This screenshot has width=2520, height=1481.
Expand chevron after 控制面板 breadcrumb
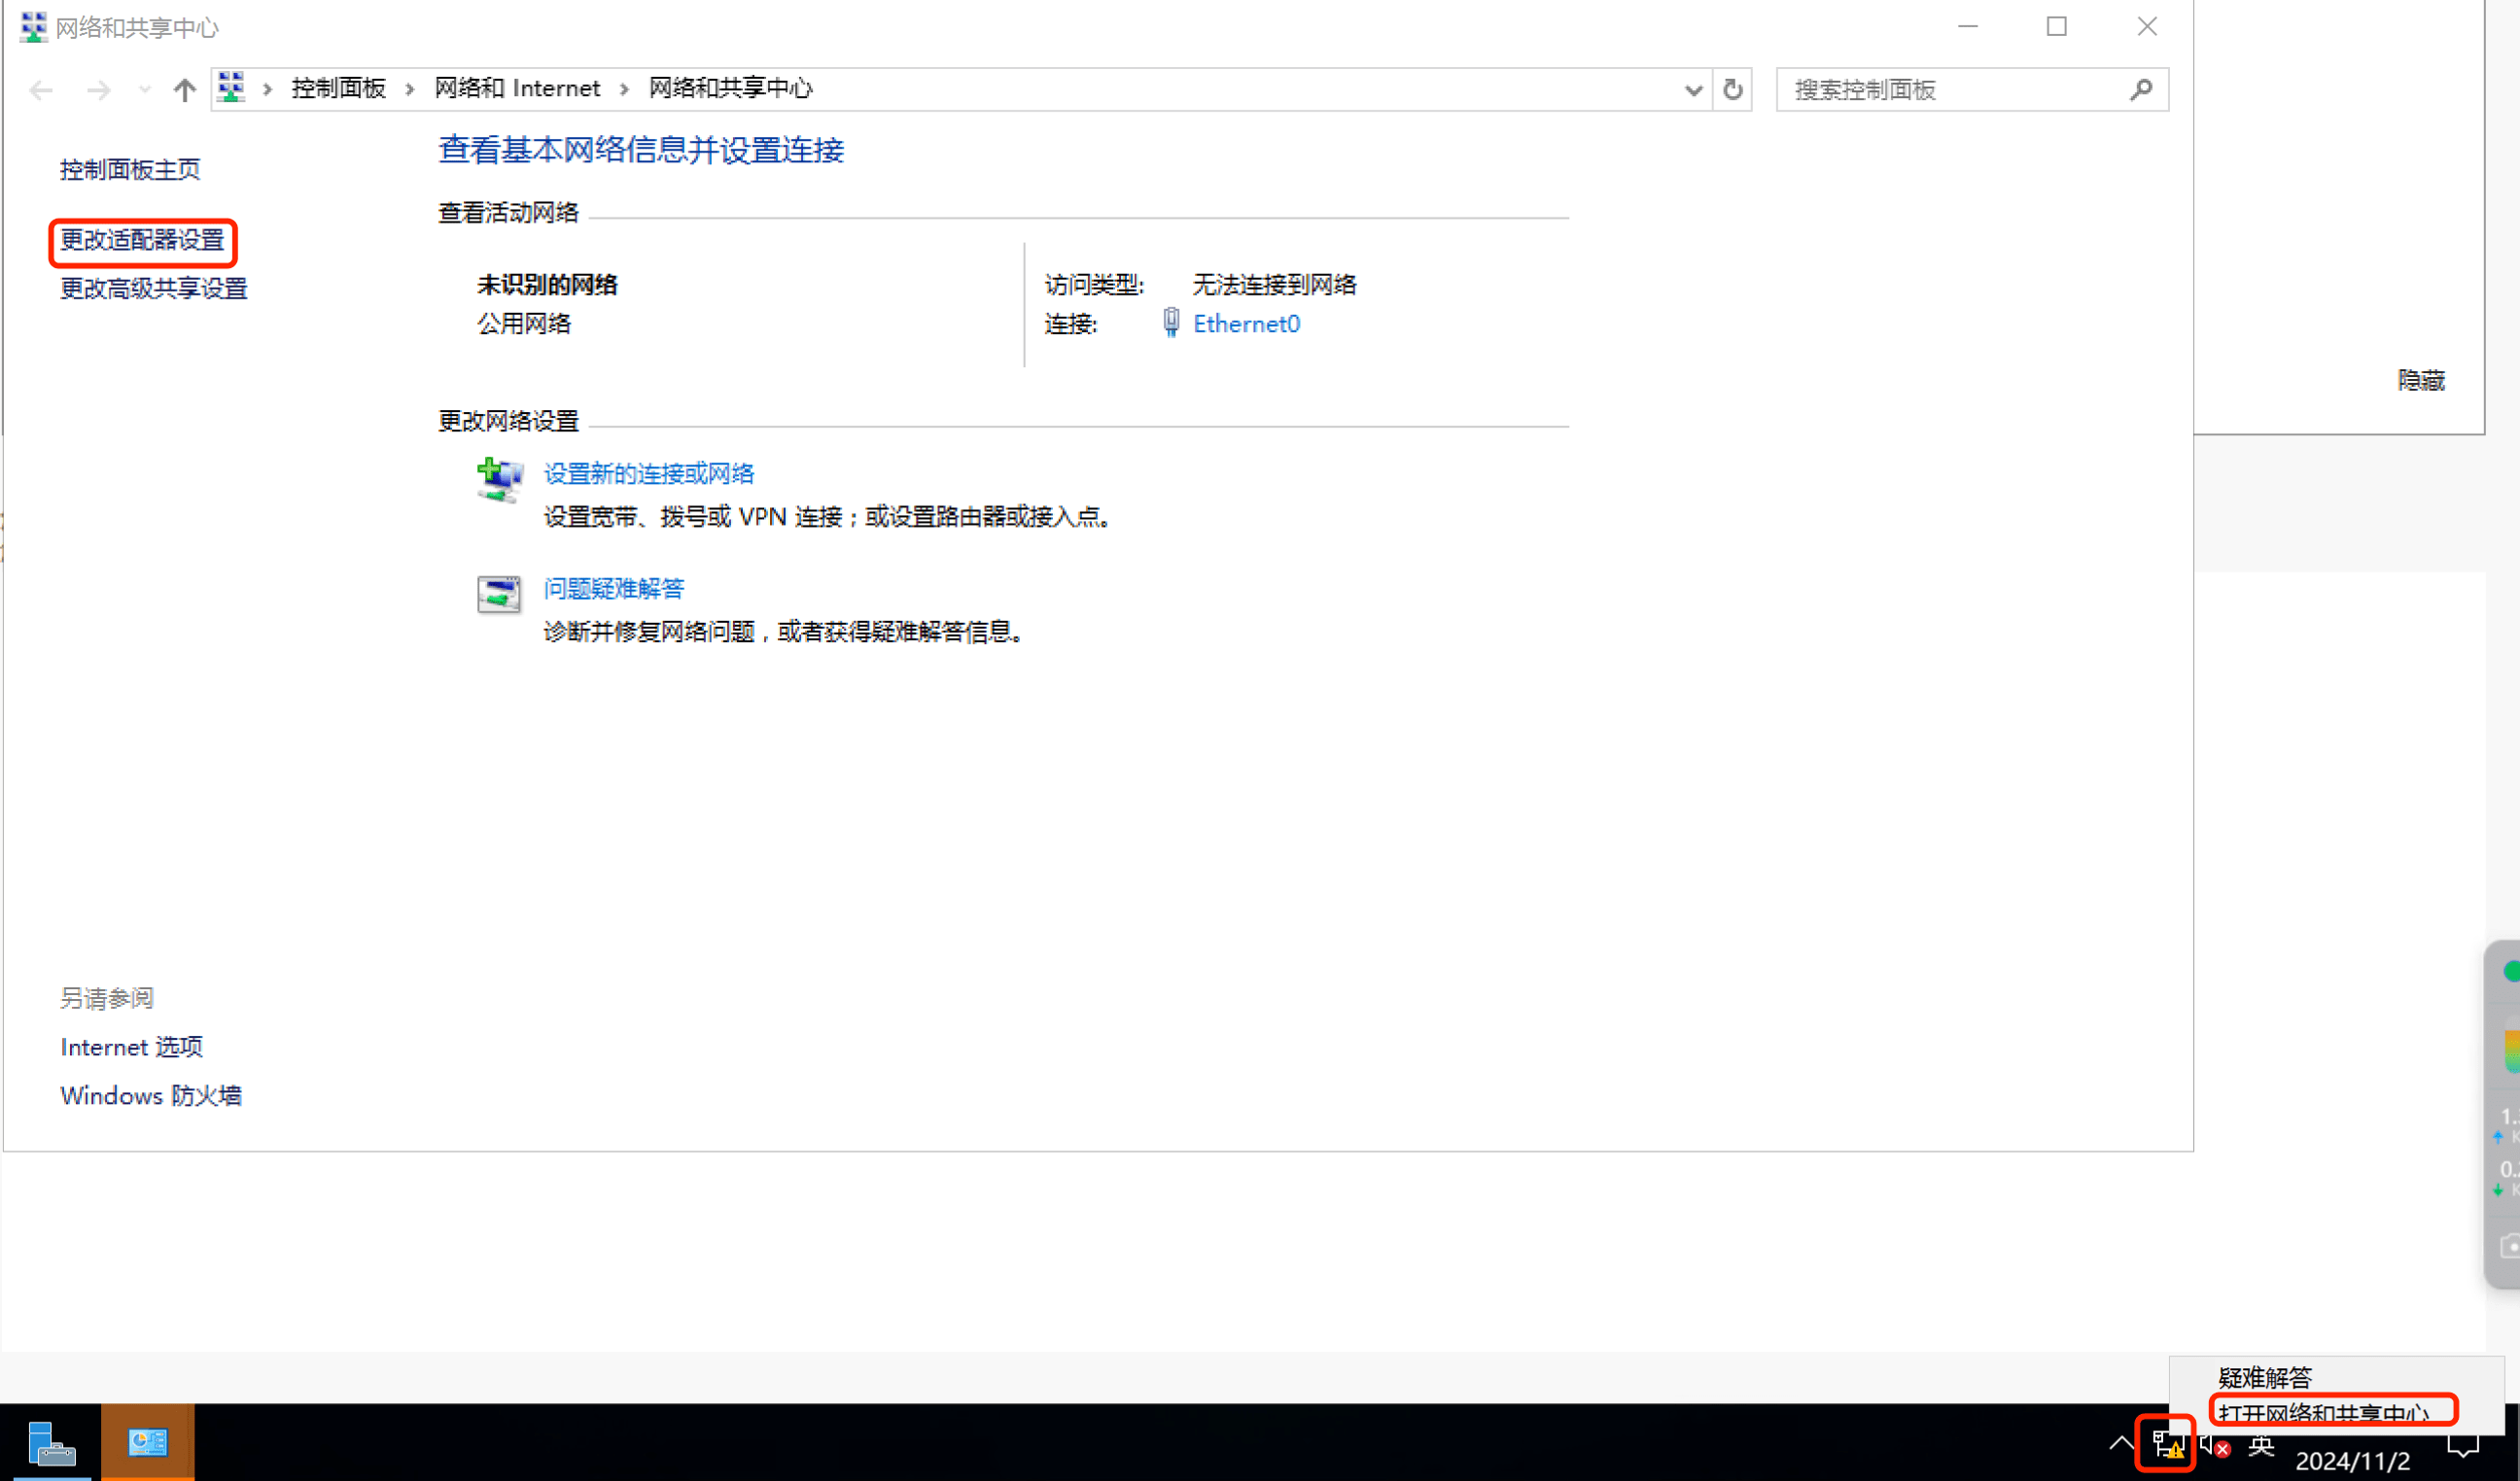pyautogui.click(x=410, y=90)
